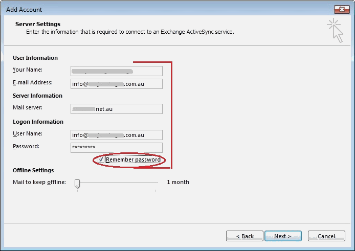The width and height of the screenshot is (355, 251).
Task: Click the User Name input field
Action: point(116,135)
